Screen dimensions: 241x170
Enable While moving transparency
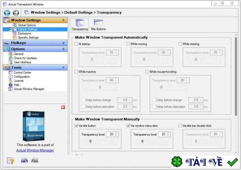(128, 44)
